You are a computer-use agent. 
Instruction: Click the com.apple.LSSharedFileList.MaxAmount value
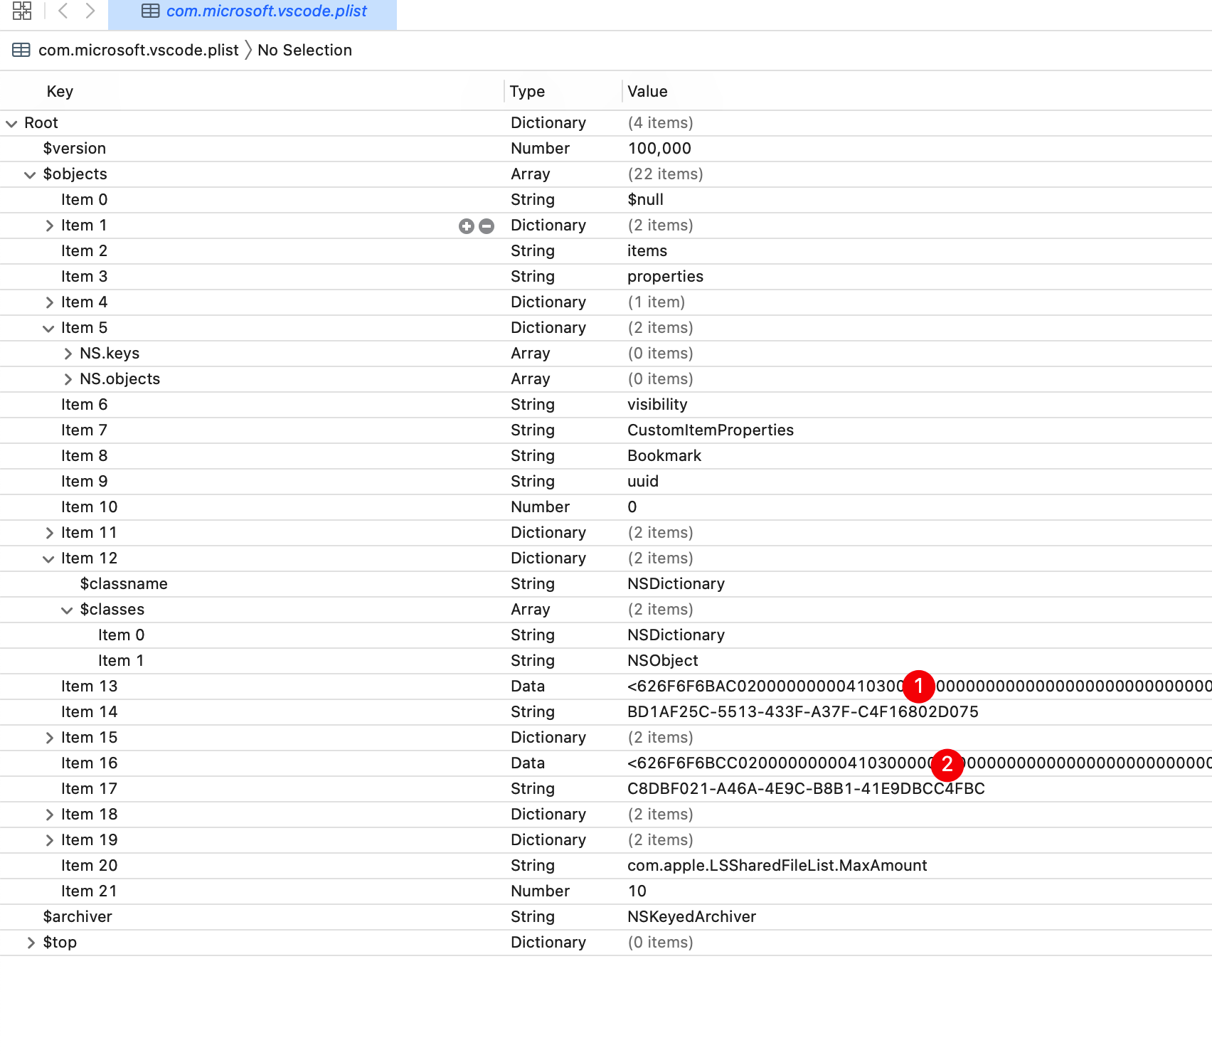tap(777, 865)
